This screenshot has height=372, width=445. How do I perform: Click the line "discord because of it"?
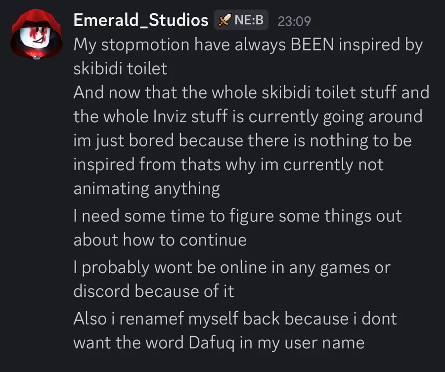pos(153,291)
